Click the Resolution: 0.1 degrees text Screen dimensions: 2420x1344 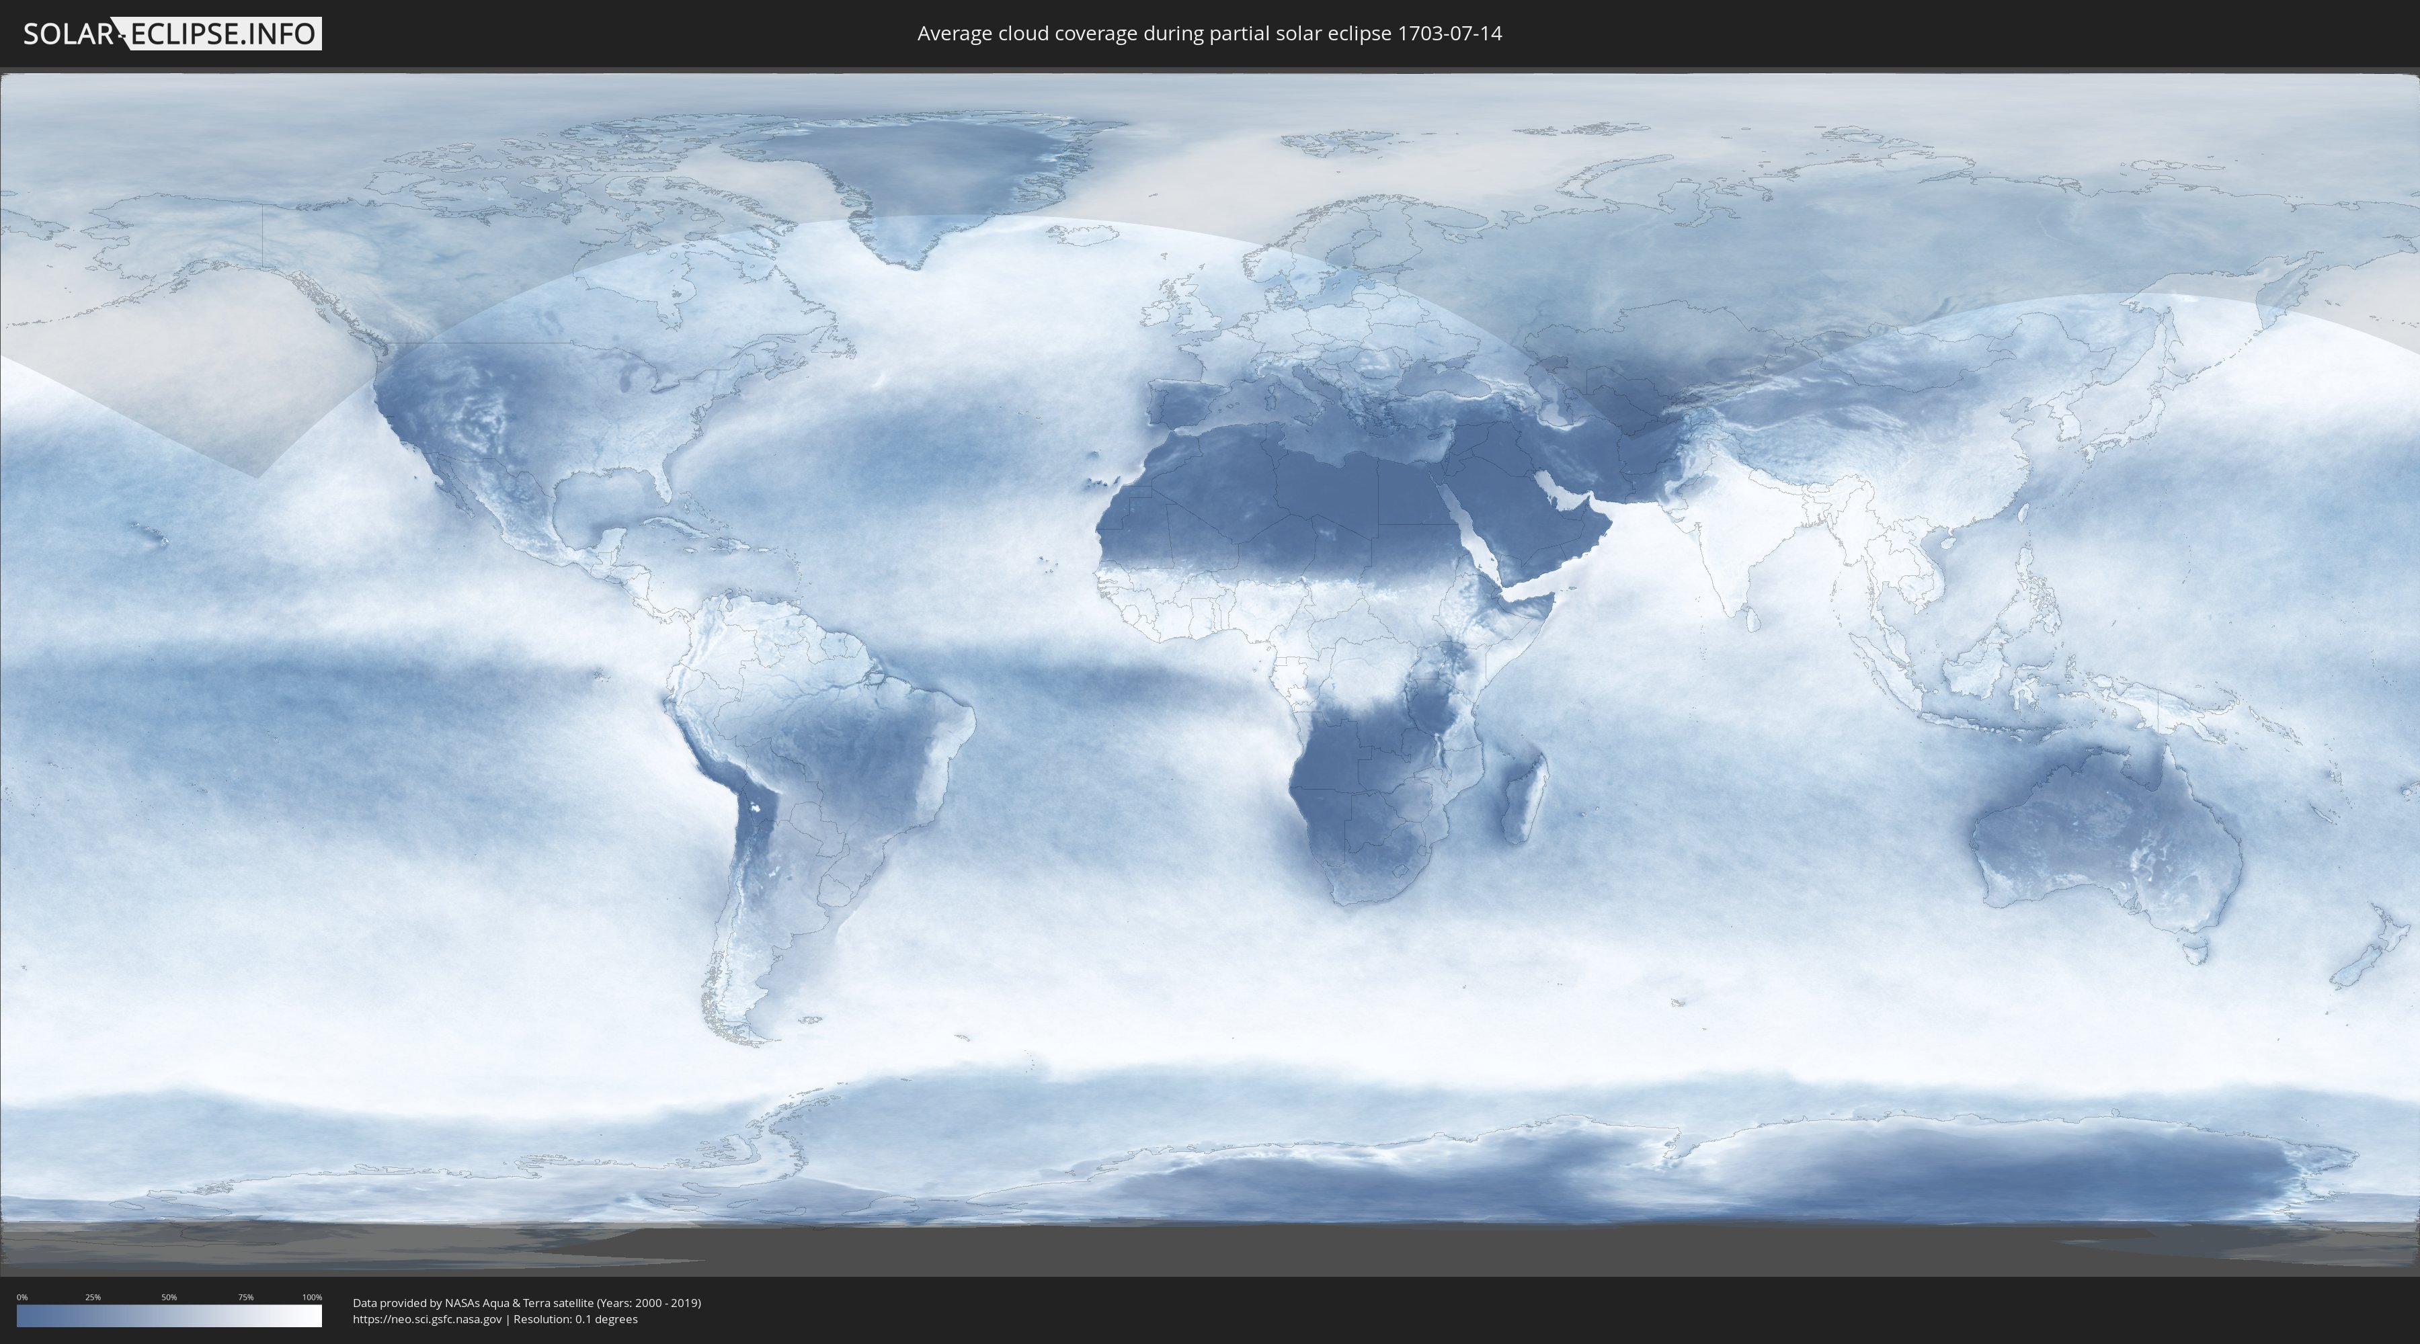[x=575, y=1320]
